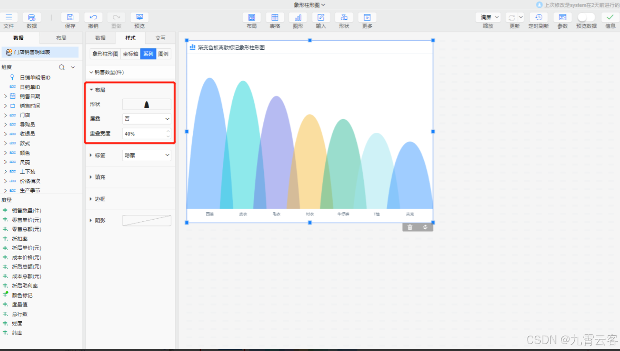Open the 层叠 dropdown showing 否

[146, 119]
